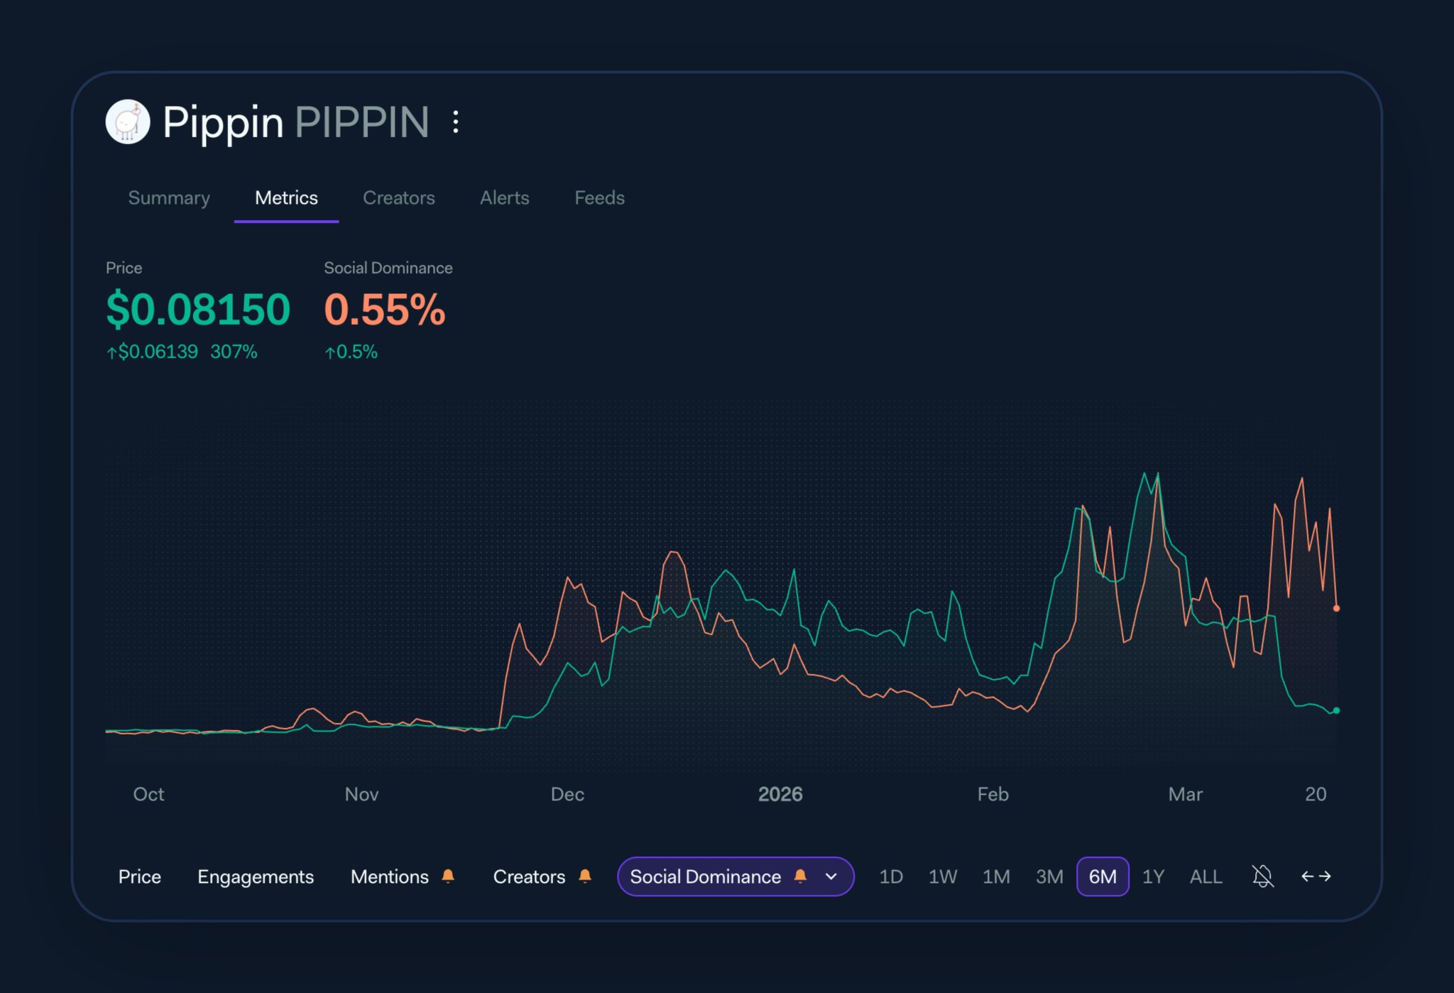
Task: Open the Creators tab at the top
Action: click(x=398, y=197)
